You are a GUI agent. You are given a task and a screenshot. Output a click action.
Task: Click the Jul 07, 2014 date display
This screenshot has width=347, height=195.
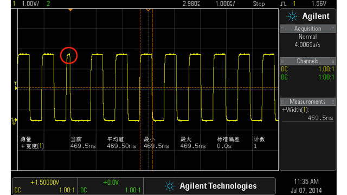[x=306, y=190]
